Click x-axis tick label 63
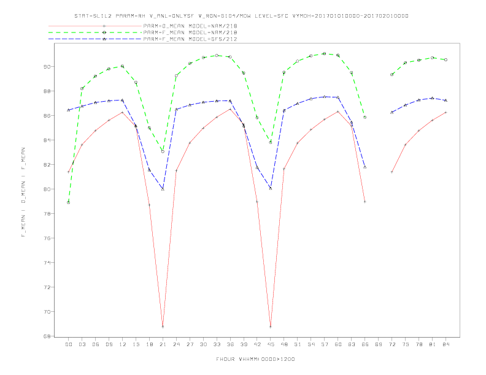Screen dimensions: 486x375 point(352,344)
